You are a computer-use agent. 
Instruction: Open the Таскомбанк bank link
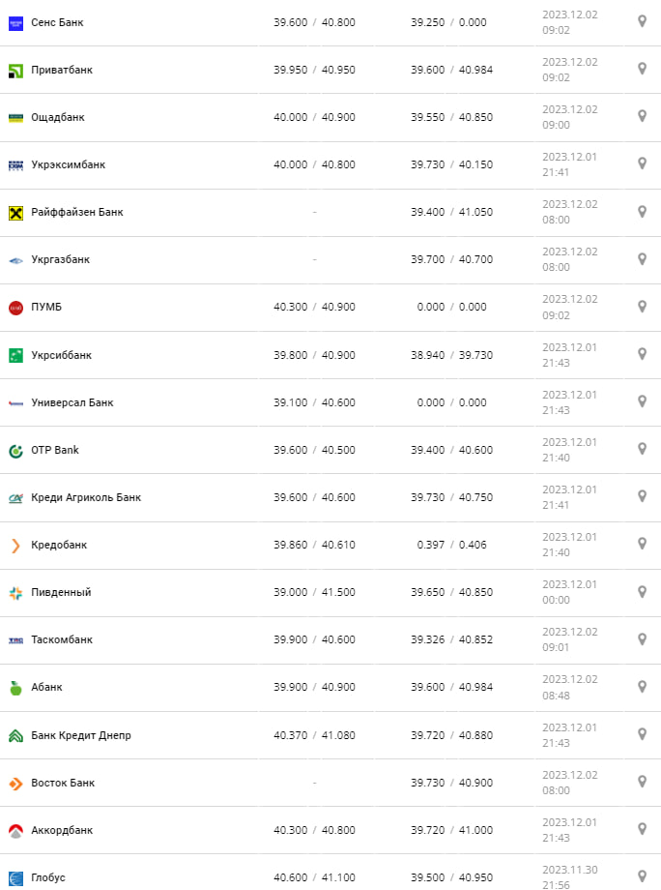click(63, 639)
